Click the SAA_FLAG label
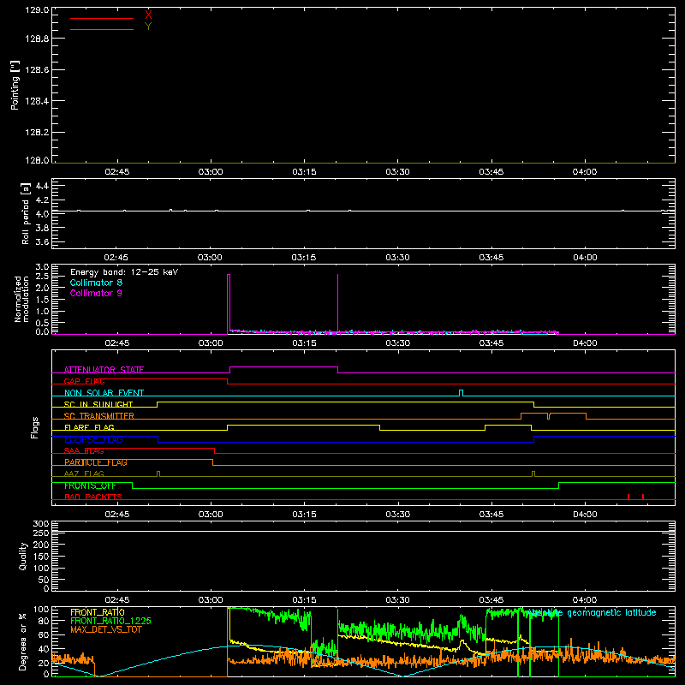685x685 pixels. coord(84,450)
